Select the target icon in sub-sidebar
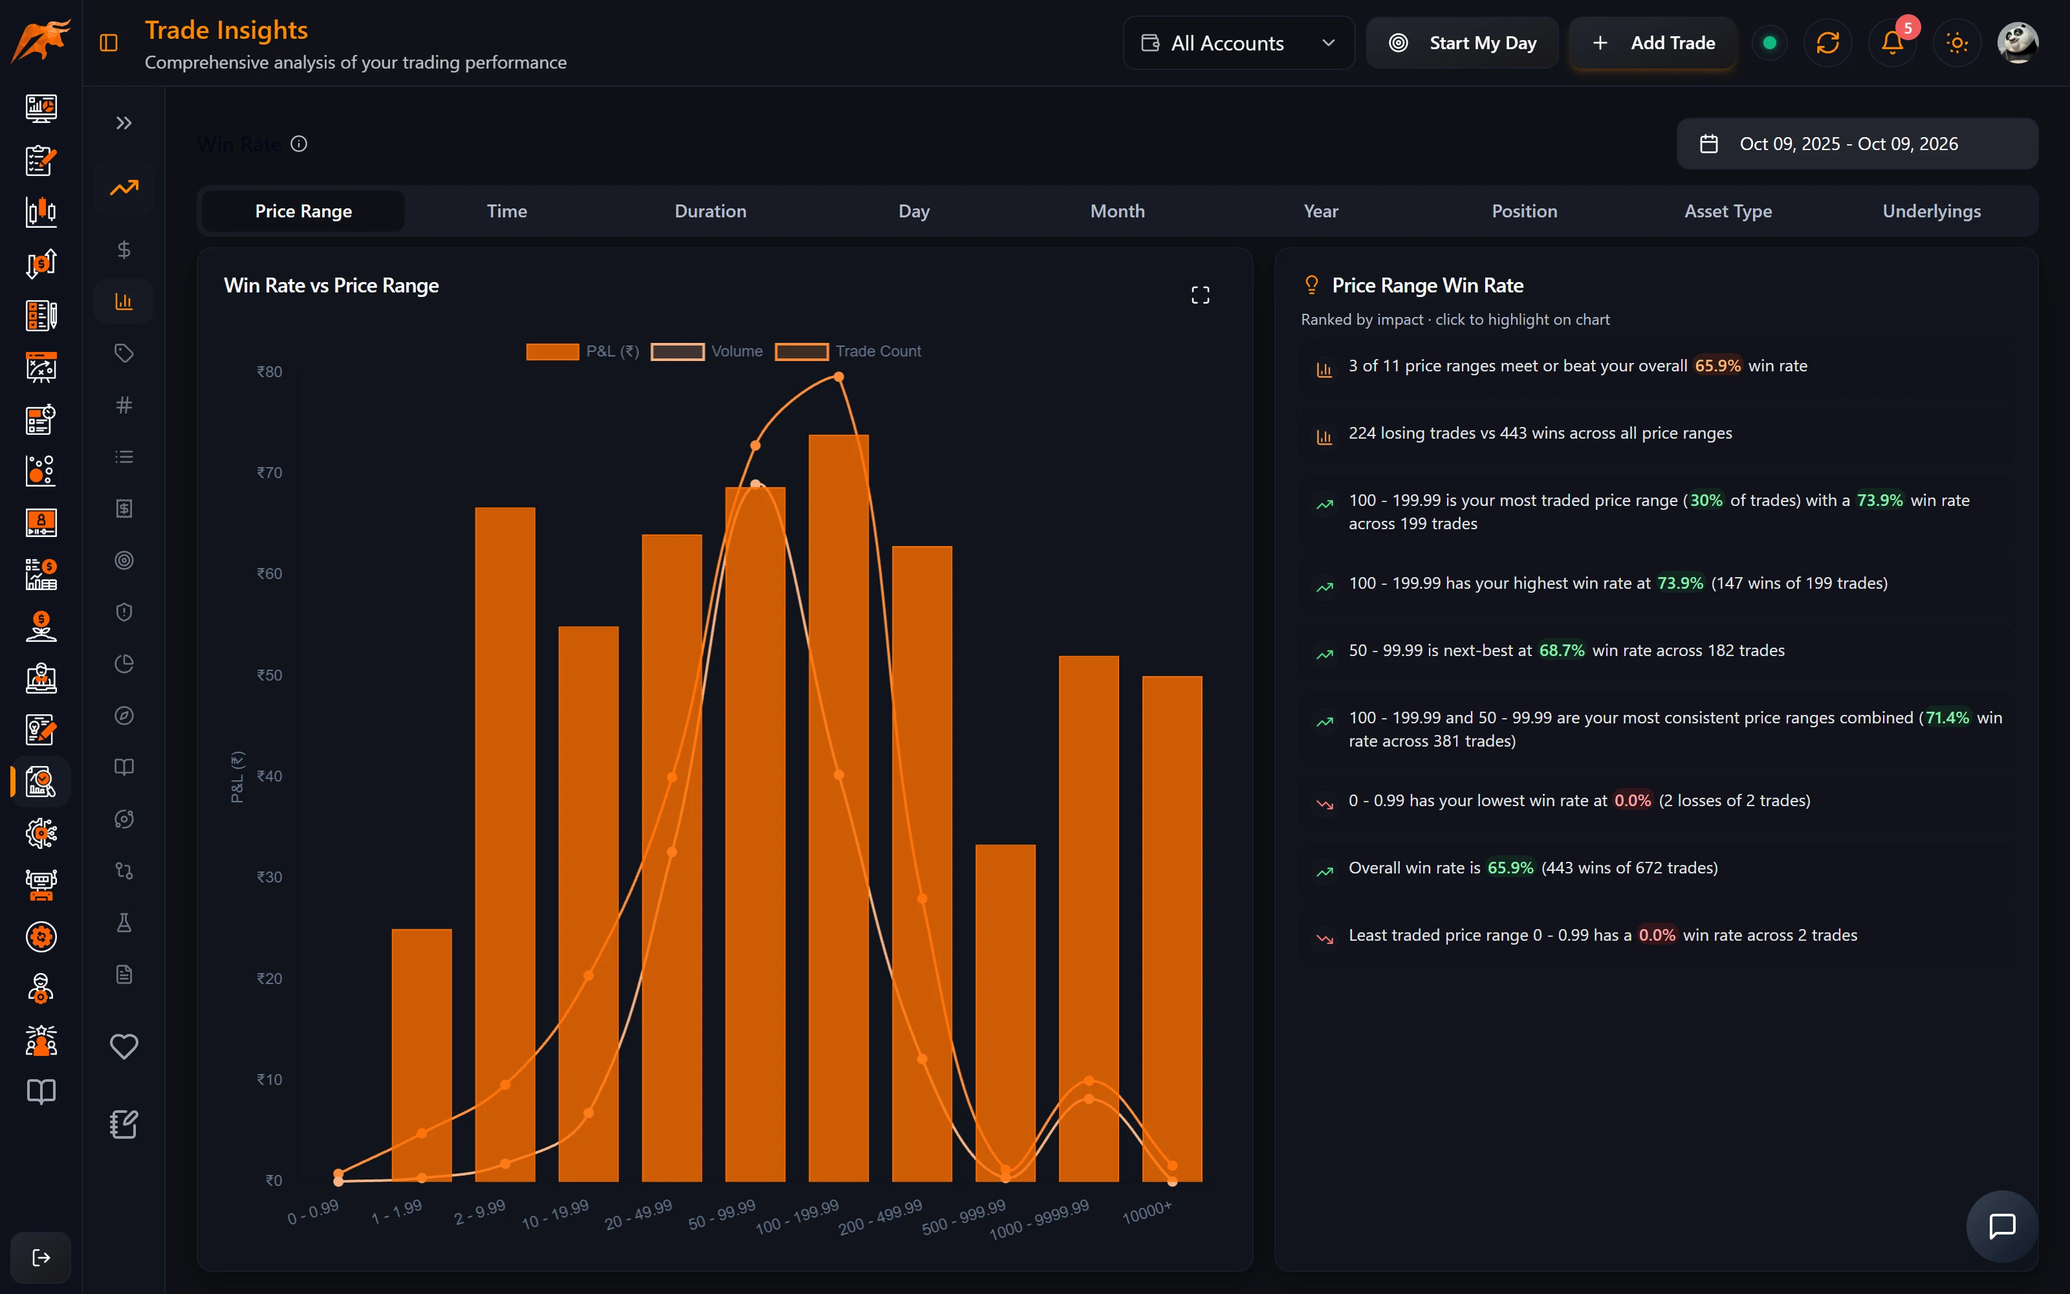Image resolution: width=2070 pixels, height=1294 pixels. (124, 560)
